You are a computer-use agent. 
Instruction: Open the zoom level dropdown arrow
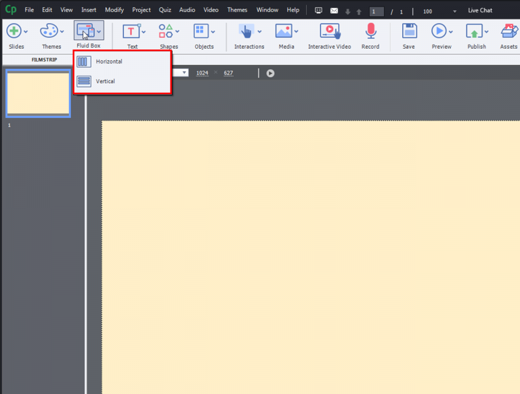pos(455,12)
